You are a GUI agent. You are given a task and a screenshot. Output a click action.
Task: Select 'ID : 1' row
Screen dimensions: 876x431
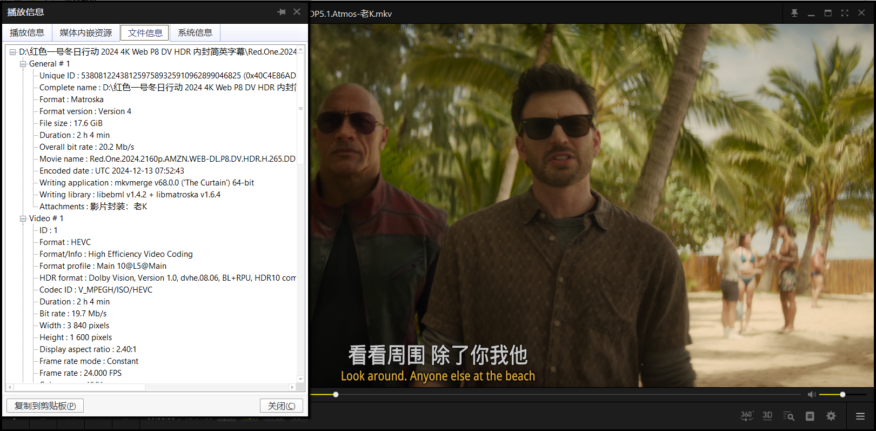click(x=48, y=230)
